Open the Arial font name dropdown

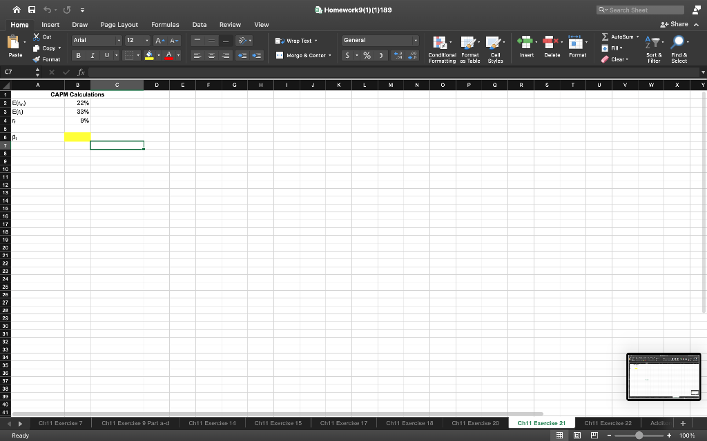coord(117,41)
